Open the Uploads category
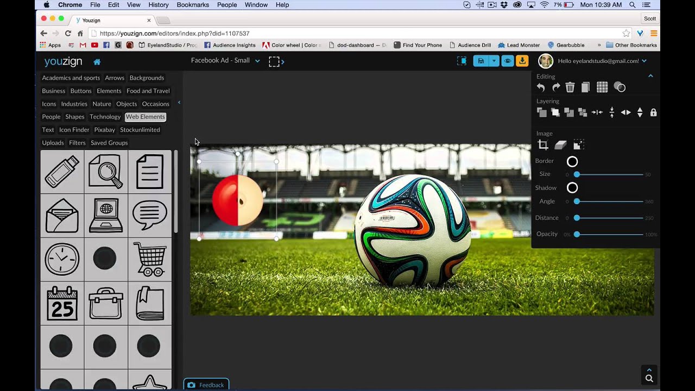Screen dimensions: 695x391 tap(53, 143)
